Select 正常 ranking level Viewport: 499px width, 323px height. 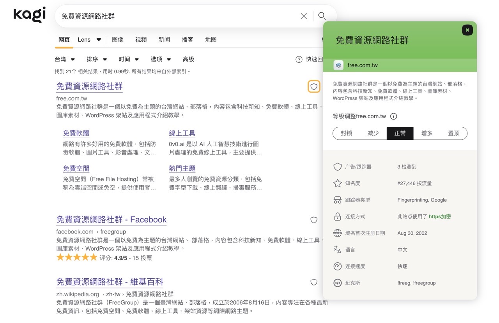pyautogui.click(x=400, y=133)
